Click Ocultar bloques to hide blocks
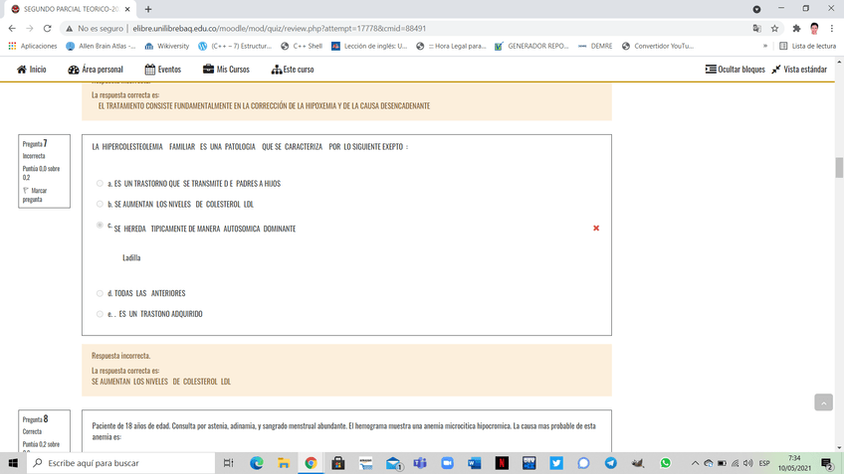This screenshot has height=474, width=844. tap(736, 70)
